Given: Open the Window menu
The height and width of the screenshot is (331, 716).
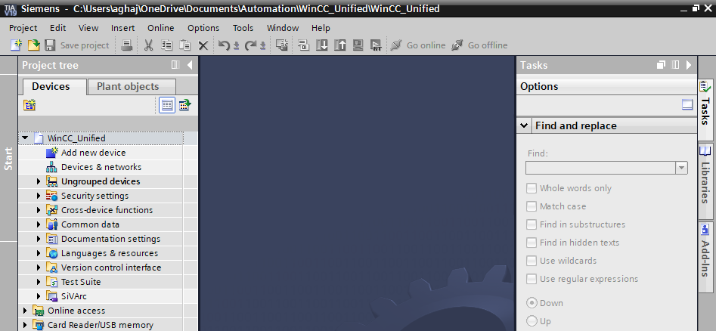Looking at the screenshot, I should [x=283, y=28].
